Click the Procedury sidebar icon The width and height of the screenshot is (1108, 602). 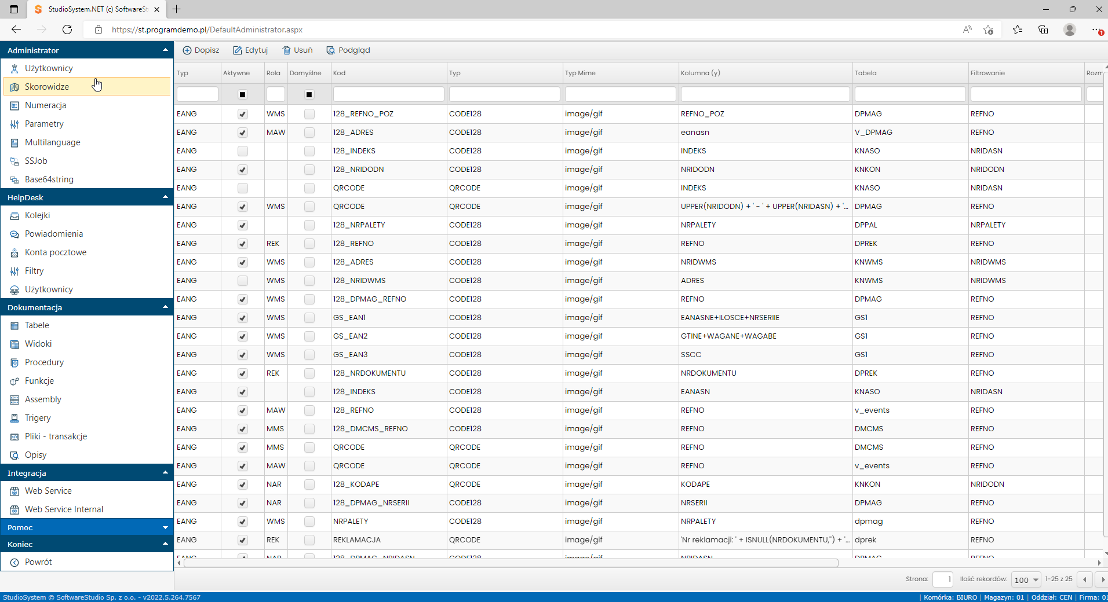[14, 363]
